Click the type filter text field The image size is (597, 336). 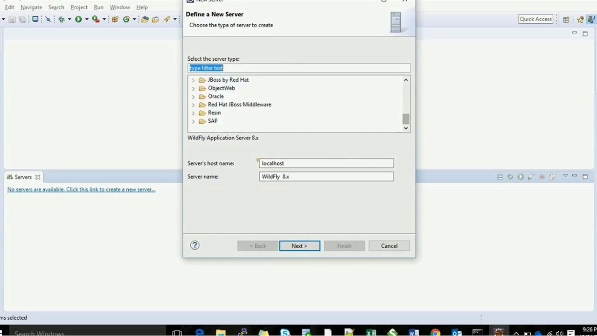[x=299, y=68]
